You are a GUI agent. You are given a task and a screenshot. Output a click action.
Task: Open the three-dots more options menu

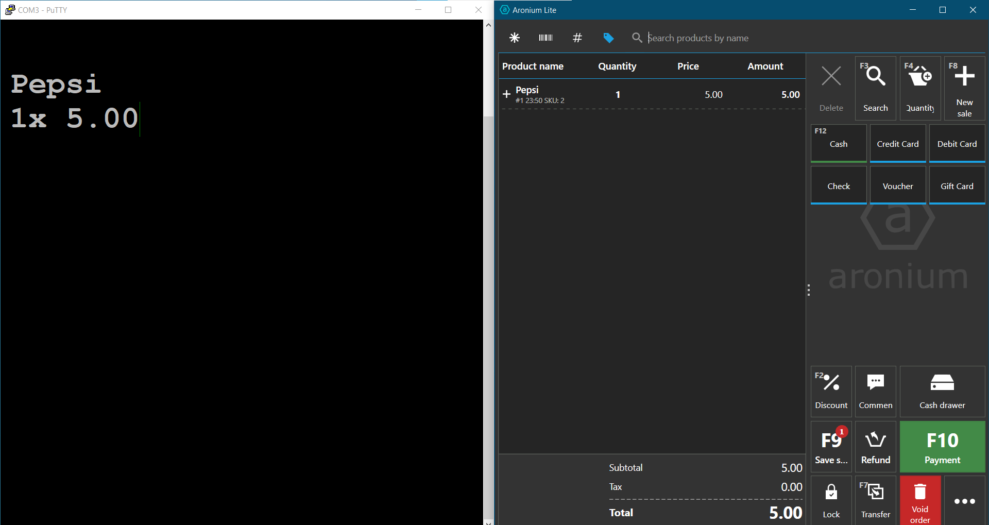(x=964, y=501)
